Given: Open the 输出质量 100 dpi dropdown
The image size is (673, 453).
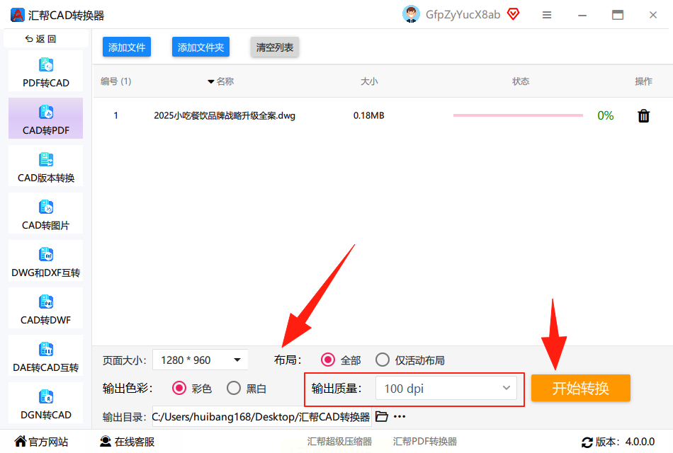Looking at the screenshot, I should pos(446,388).
